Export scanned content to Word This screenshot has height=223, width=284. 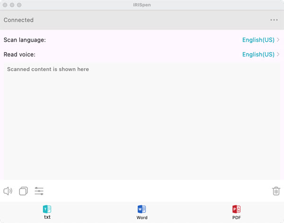click(142, 212)
